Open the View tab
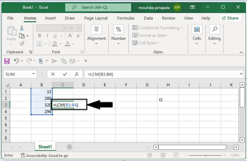 [x=188, y=18]
